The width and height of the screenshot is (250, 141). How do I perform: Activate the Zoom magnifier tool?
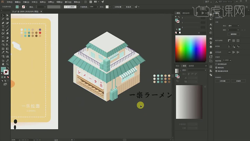click(x=7, y=64)
